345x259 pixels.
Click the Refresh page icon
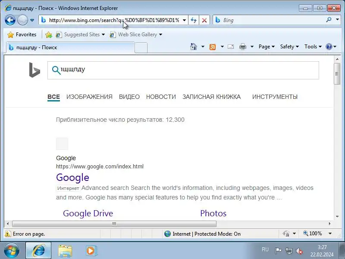point(194,20)
